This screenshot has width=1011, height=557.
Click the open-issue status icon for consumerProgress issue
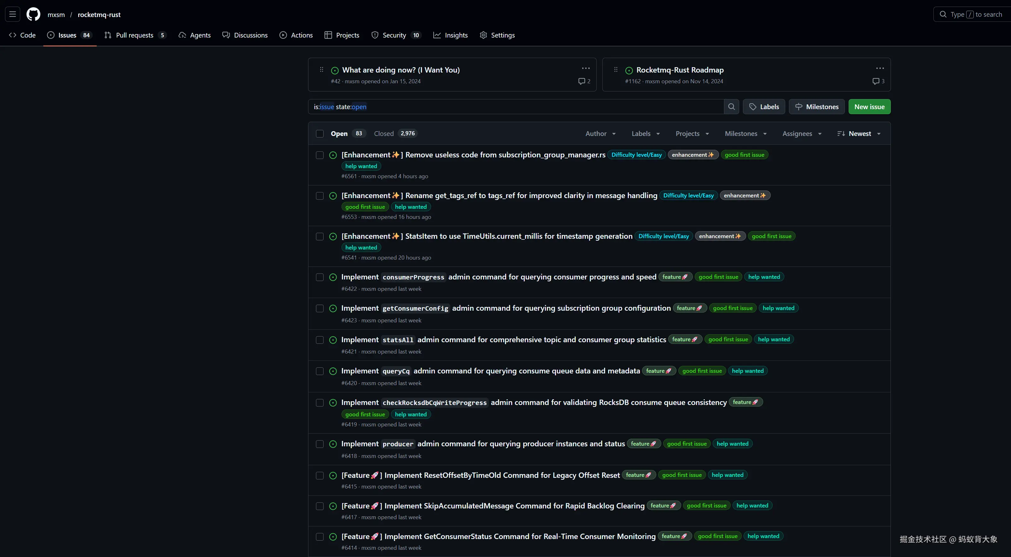pos(333,277)
